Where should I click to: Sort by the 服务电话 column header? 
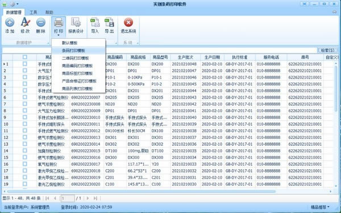(271, 58)
